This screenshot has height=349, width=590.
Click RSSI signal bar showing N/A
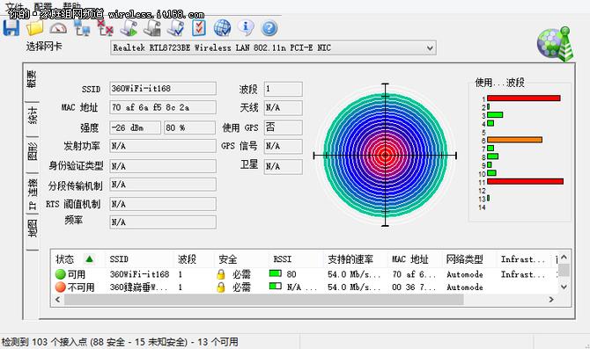(x=276, y=287)
